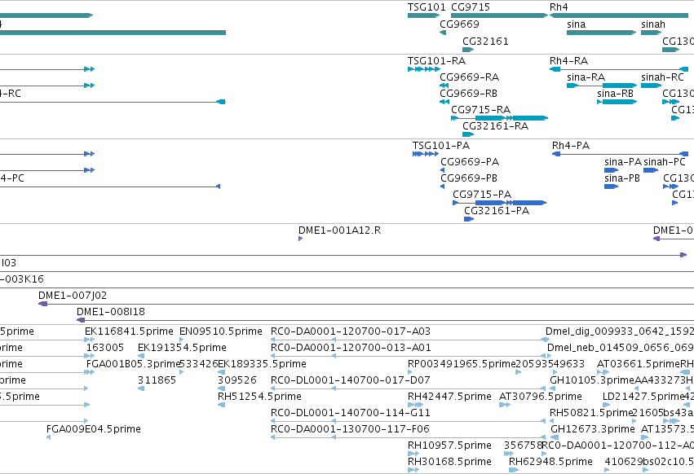Click the RC0-DL0001-140700-017-D07 read
Screen dimensions: 694x474
(408, 388)
